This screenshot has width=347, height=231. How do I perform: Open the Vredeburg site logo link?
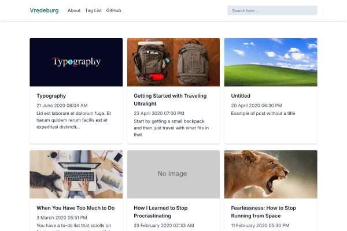coord(45,10)
